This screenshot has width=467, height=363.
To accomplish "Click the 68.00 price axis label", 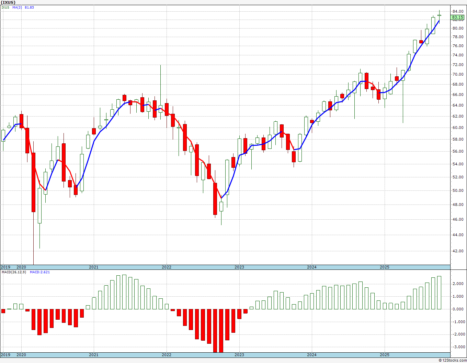I will pos(458,84).
